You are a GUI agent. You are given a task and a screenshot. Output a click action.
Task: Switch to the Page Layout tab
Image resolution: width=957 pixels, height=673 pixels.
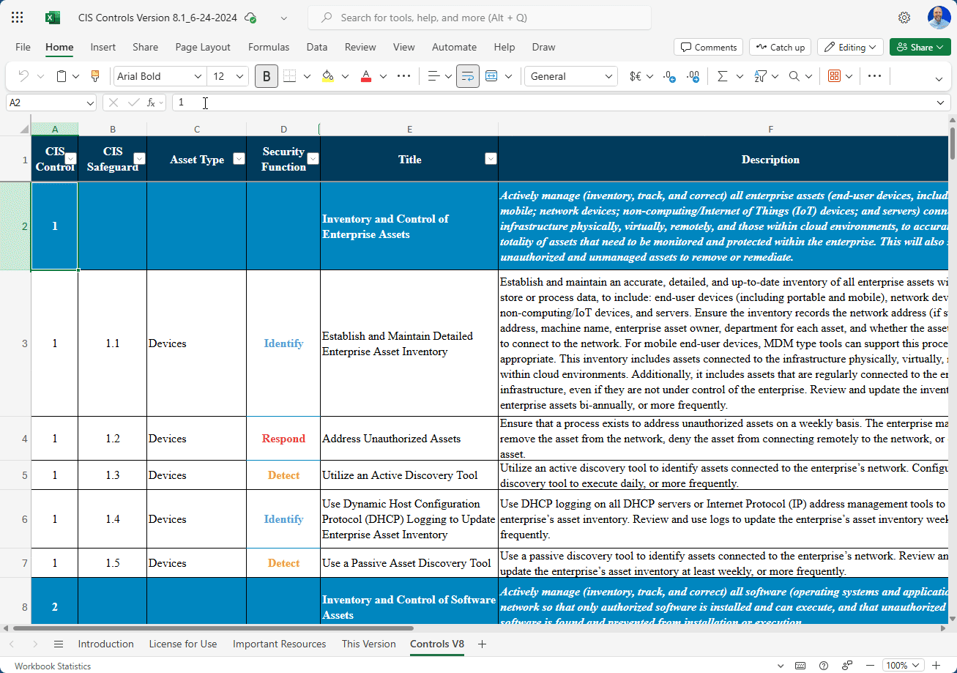click(x=203, y=47)
